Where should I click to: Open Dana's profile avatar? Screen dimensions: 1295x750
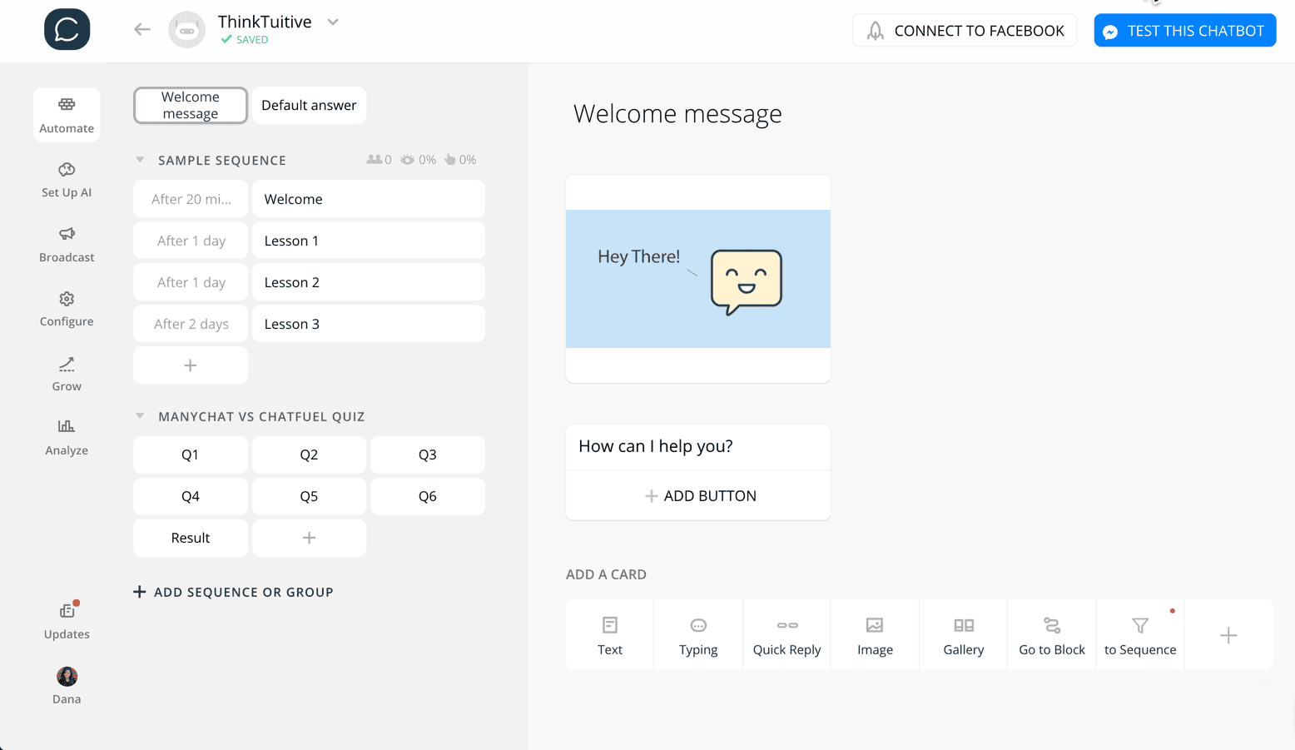click(67, 677)
